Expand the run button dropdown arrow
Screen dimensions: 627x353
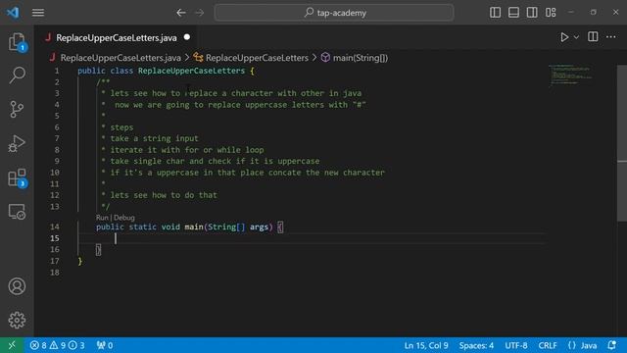click(x=576, y=37)
